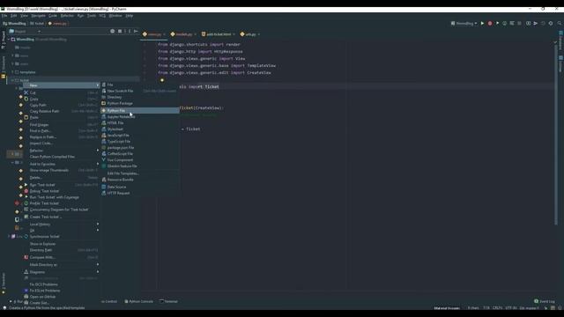Create a new Python File
The height and width of the screenshot is (317, 564).
(x=140, y=111)
